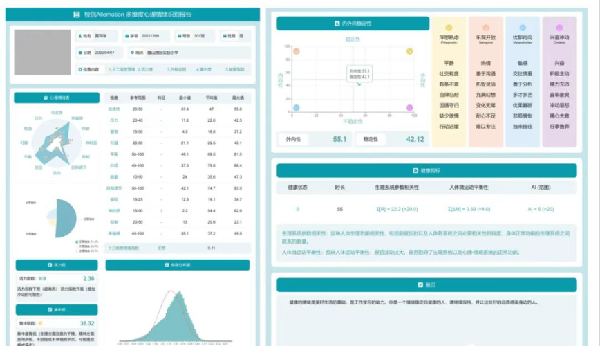The image size is (600, 346).
Task: Click the icon in the 心理情绪表 header
Action: (x=45, y=98)
